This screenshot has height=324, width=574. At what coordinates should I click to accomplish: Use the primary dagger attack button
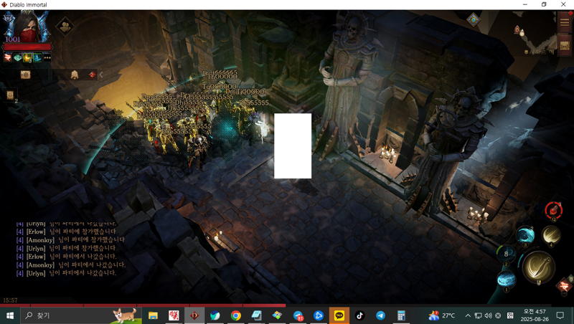tap(538, 267)
